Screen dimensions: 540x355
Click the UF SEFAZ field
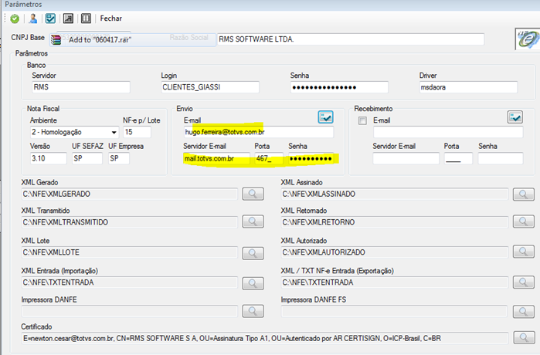pos(87,158)
